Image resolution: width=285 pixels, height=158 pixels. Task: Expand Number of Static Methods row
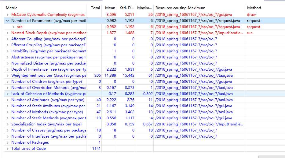point(7,118)
